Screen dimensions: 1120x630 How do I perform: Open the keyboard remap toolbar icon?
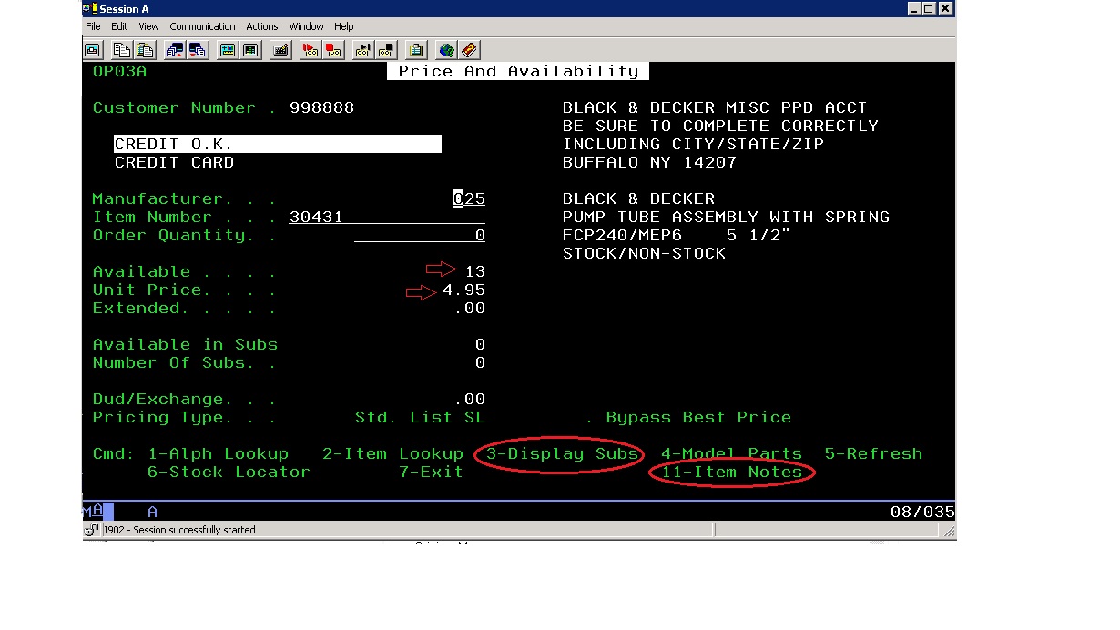(281, 50)
